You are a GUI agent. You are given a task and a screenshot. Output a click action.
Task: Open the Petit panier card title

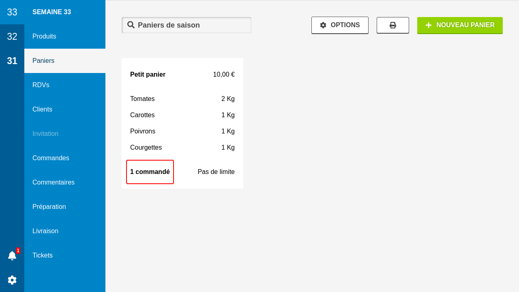pos(148,75)
